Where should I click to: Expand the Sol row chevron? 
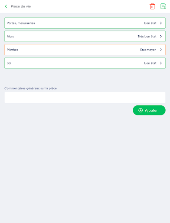tap(161, 63)
